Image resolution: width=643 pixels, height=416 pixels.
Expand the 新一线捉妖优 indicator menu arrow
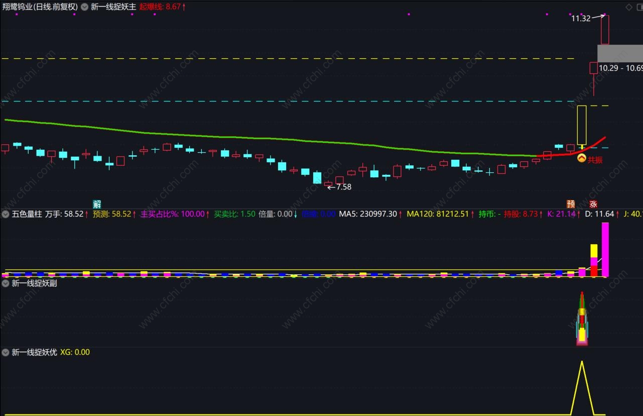(6, 352)
